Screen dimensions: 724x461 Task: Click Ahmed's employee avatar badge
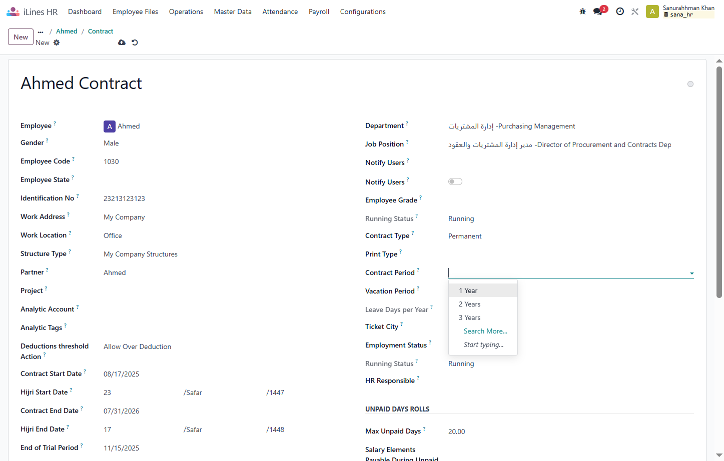pos(110,126)
